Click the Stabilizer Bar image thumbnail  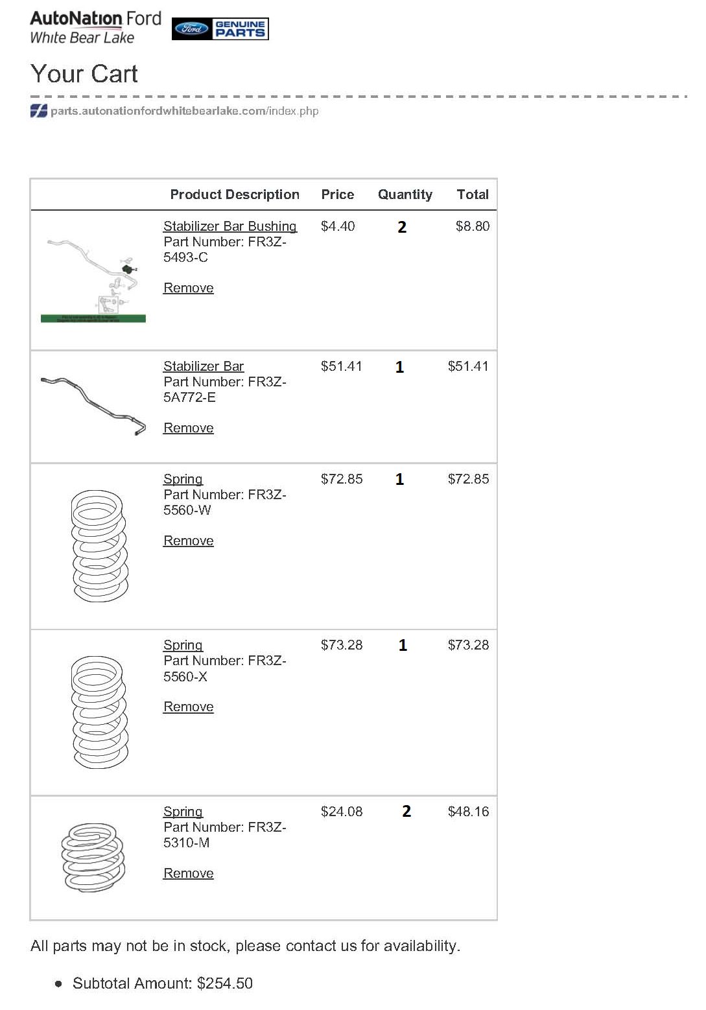(93, 405)
